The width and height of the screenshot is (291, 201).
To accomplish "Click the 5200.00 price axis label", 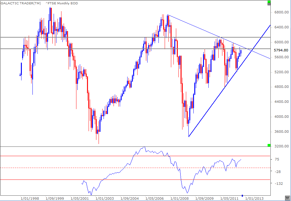I will pyautogui.click(x=281, y=72).
